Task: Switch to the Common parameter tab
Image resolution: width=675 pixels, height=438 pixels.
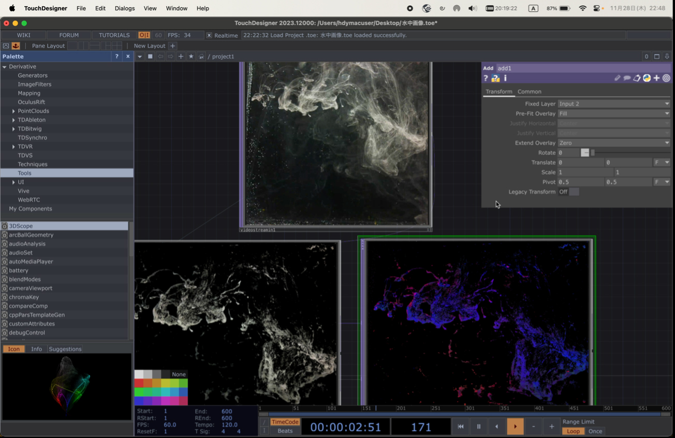Action: [x=529, y=92]
